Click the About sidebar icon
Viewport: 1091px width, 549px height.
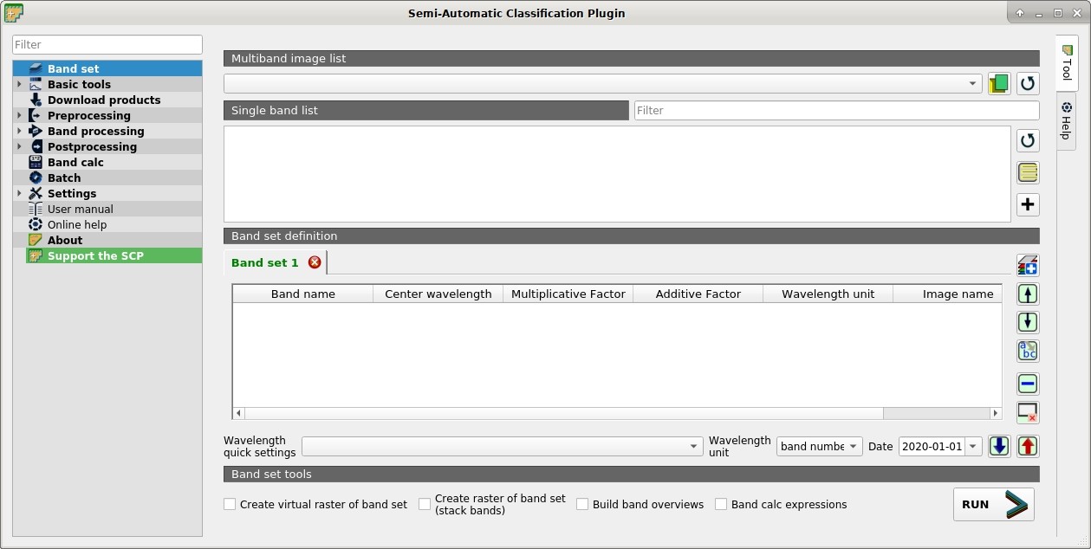coord(36,240)
